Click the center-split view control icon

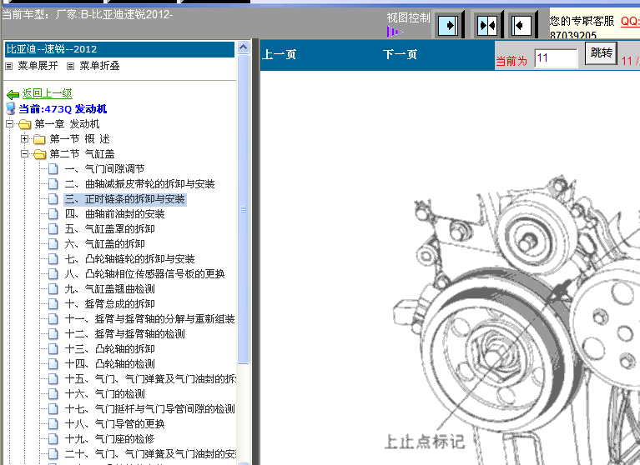coord(487,25)
